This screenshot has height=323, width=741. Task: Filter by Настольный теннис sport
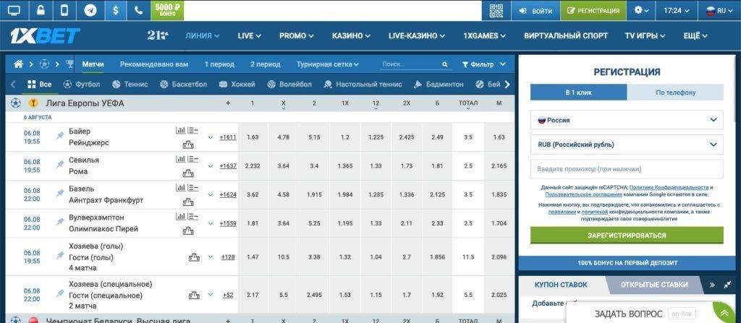point(363,85)
